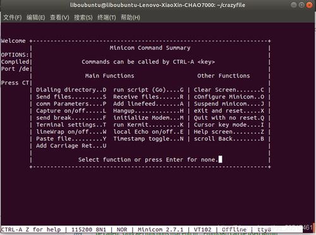Click the 'Hangup............H' entry
Screen dimensions: 316x235
(149, 111)
